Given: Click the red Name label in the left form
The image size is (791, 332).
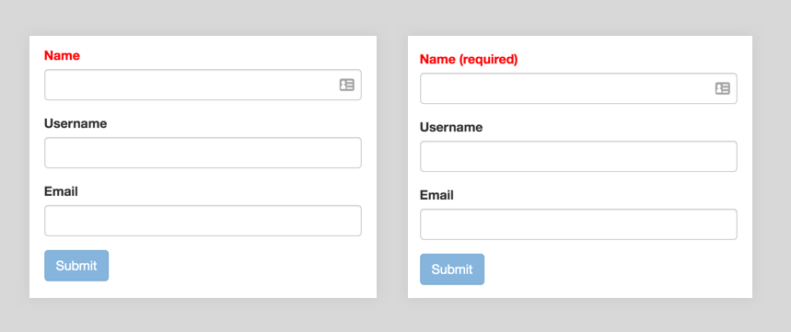Looking at the screenshot, I should [62, 55].
